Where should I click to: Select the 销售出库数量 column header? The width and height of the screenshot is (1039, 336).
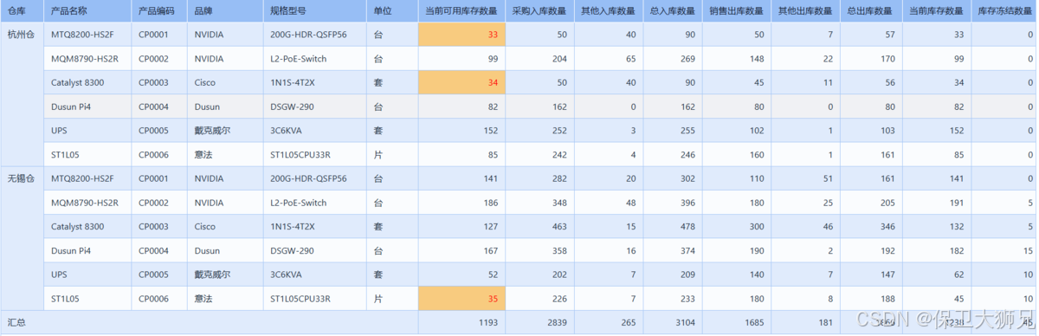click(x=736, y=11)
